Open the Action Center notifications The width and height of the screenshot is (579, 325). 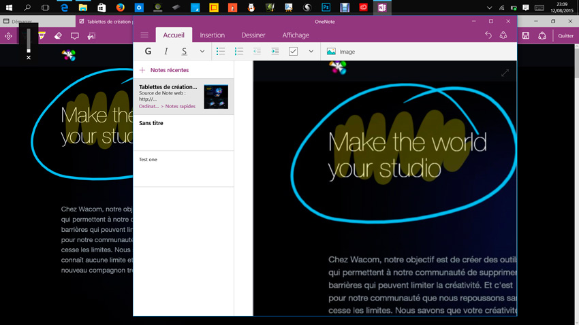pyautogui.click(x=526, y=7)
